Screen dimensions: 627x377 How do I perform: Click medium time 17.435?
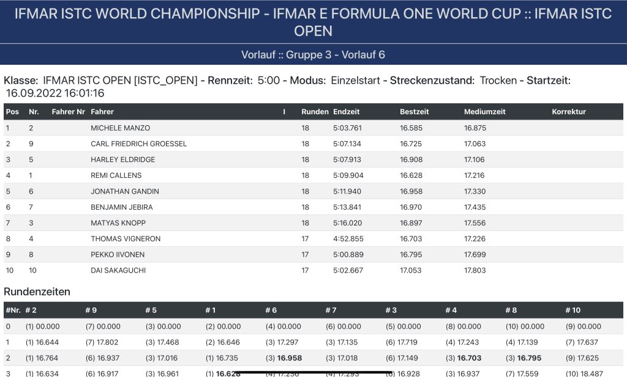coord(475,207)
